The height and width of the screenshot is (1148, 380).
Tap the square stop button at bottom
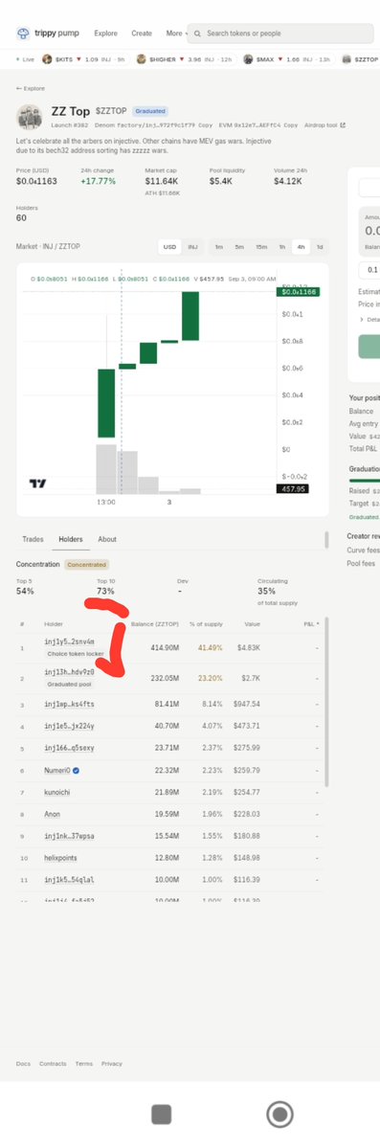[x=161, y=1114]
